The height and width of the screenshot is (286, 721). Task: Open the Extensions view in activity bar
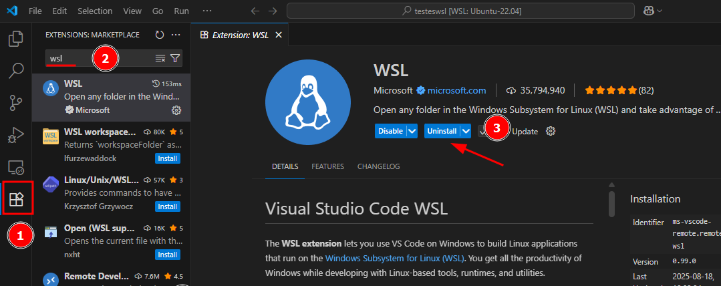coord(17,198)
